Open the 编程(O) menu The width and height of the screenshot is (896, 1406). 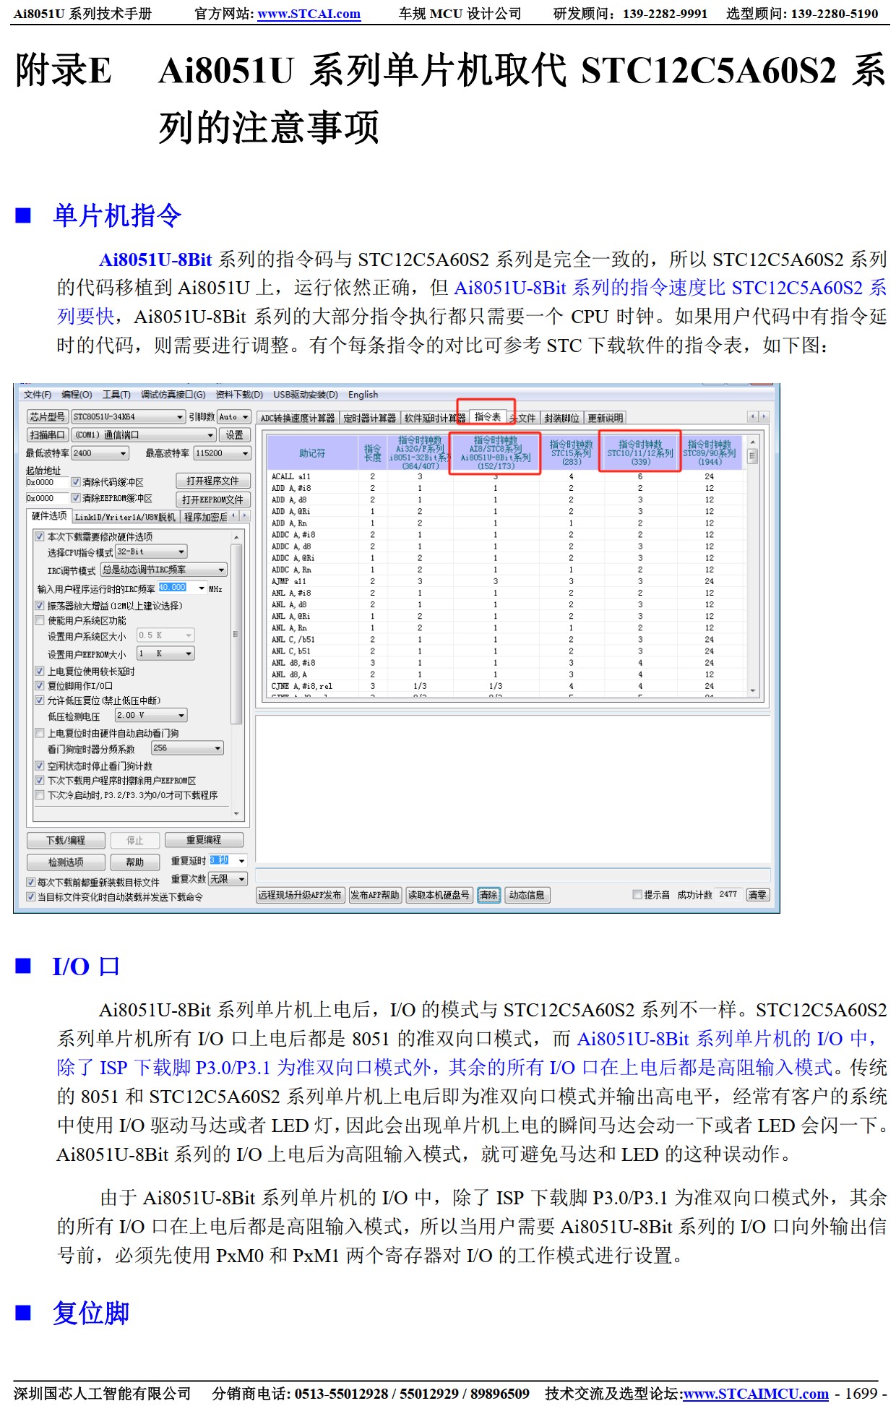click(77, 395)
